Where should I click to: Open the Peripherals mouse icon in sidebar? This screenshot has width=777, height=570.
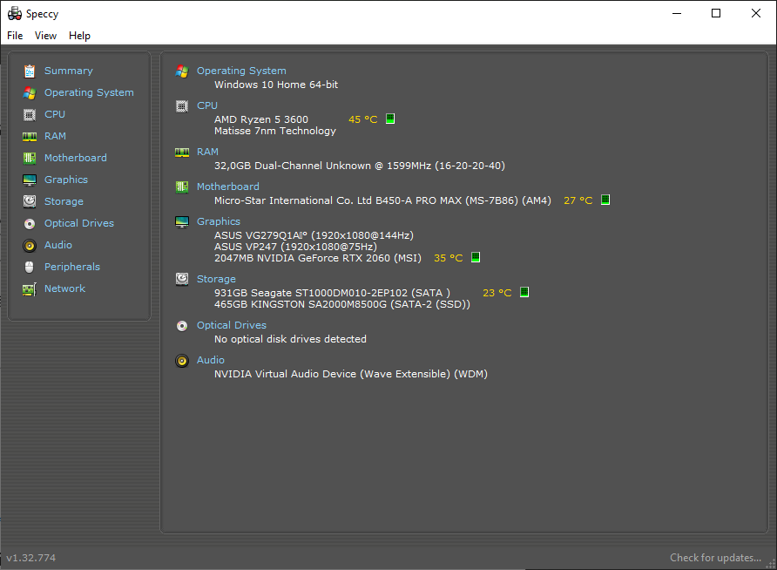point(30,267)
